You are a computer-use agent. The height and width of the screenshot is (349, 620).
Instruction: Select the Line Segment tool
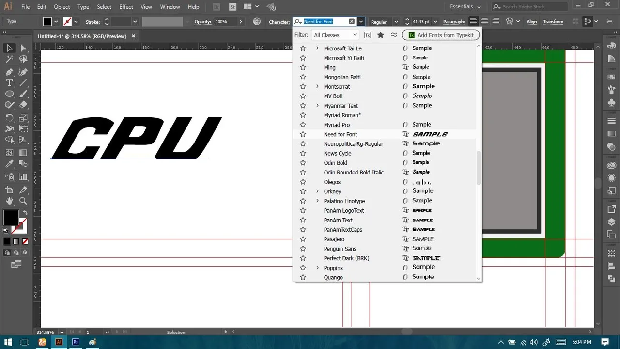23,83
